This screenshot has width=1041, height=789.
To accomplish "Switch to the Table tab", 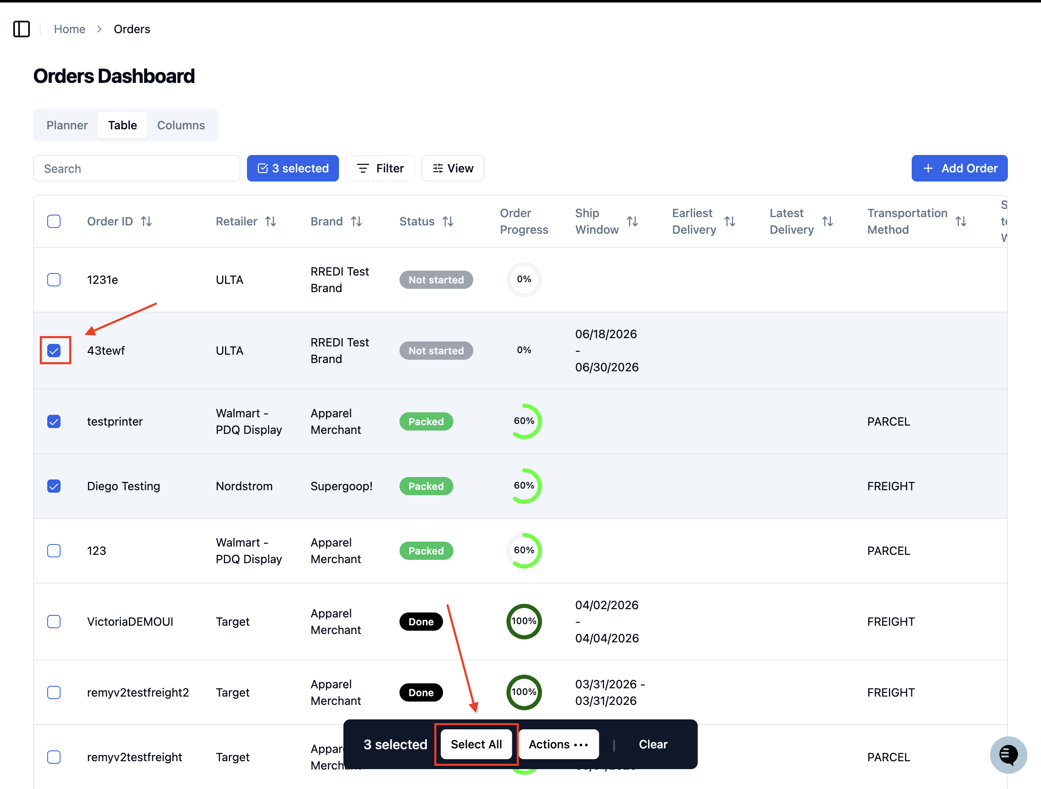I will pyautogui.click(x=122, y=125).
